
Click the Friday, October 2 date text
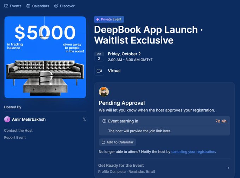pos(124,54)
